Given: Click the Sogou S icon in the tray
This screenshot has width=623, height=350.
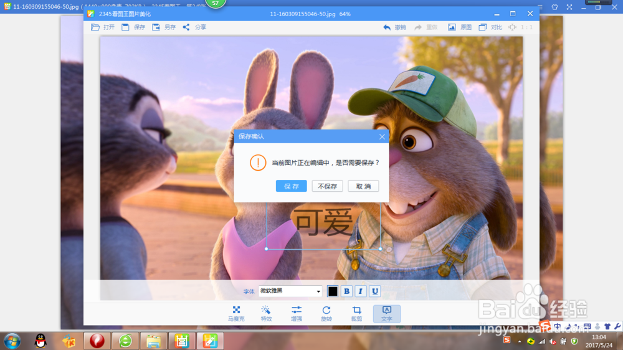Looking at the screenshot, I should 507,340.
